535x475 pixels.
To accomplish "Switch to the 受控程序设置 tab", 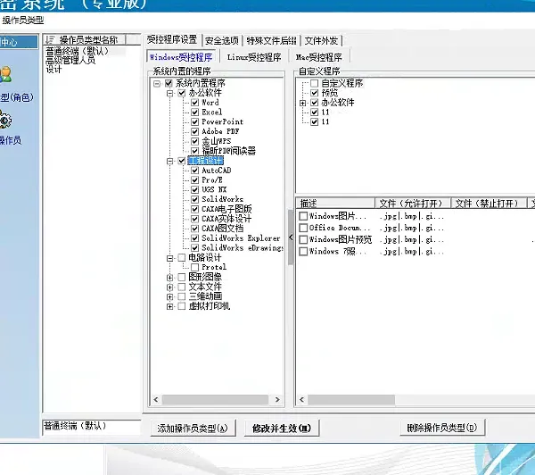I will coord(172,40).
